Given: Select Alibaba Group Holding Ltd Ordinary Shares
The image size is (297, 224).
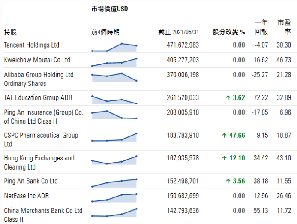Looking at the screenshot, I should [x=39, y=79].
